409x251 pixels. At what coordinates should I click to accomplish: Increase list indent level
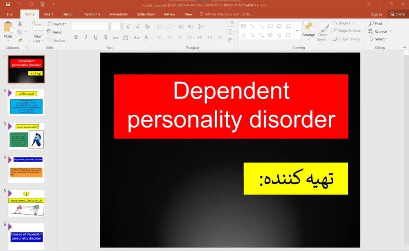[191, 26]
